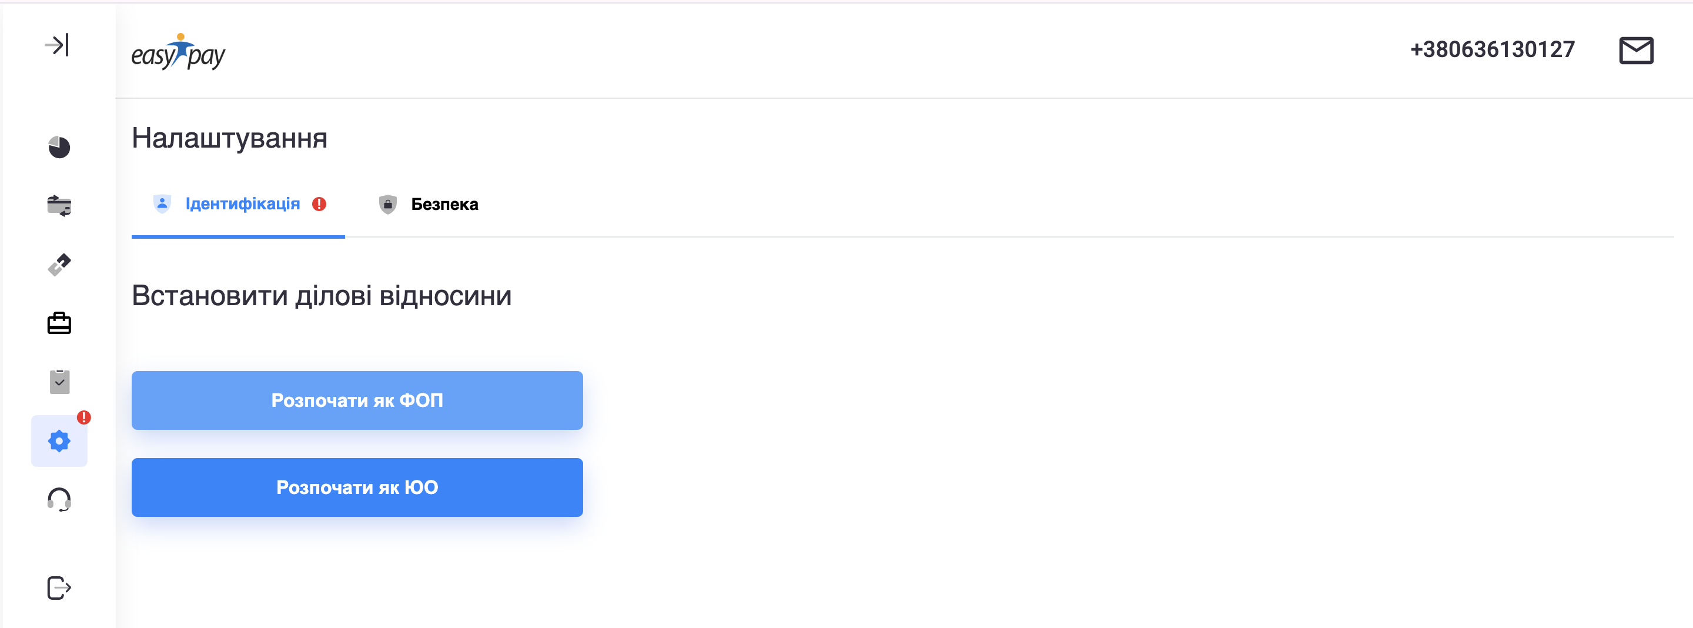Open the settings gear icon

pyautogui.click(x=59, y=441)
